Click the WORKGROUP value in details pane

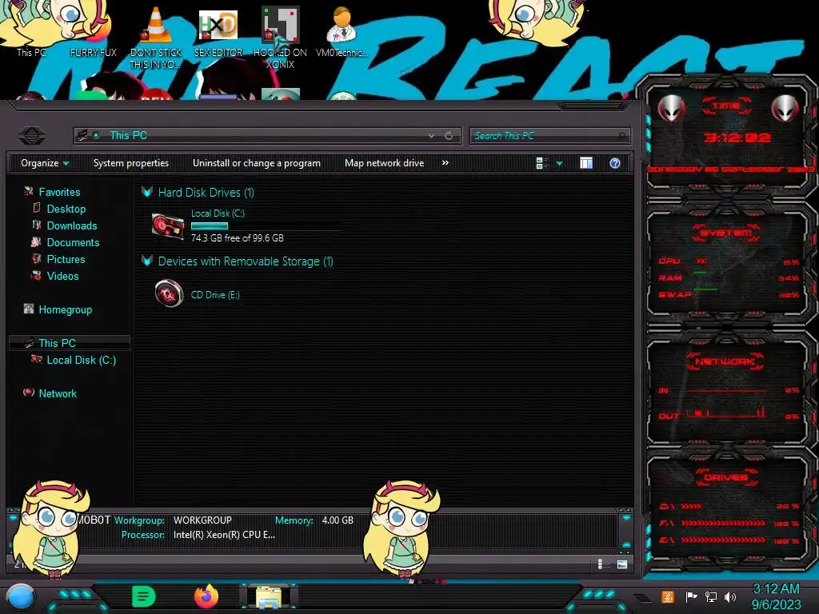(202, 520)
